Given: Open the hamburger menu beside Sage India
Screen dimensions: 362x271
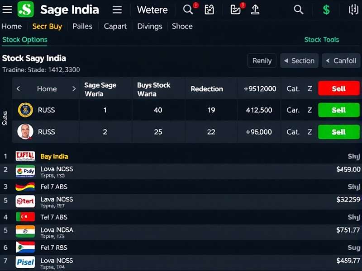Looking at the screenshot, I should click(x=117, y=9).
